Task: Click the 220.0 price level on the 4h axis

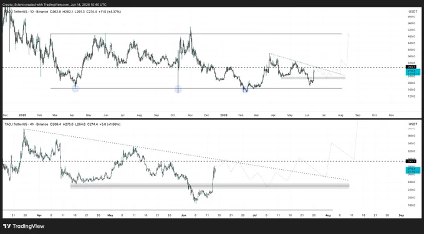Action: tap(411, 190)
